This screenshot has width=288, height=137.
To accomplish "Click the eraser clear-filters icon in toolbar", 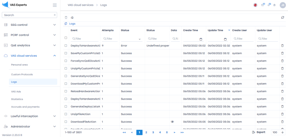I will 72,18.
